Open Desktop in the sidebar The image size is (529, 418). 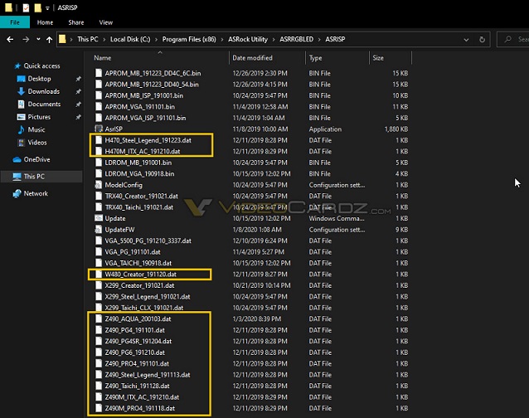(x=39, y=79)
